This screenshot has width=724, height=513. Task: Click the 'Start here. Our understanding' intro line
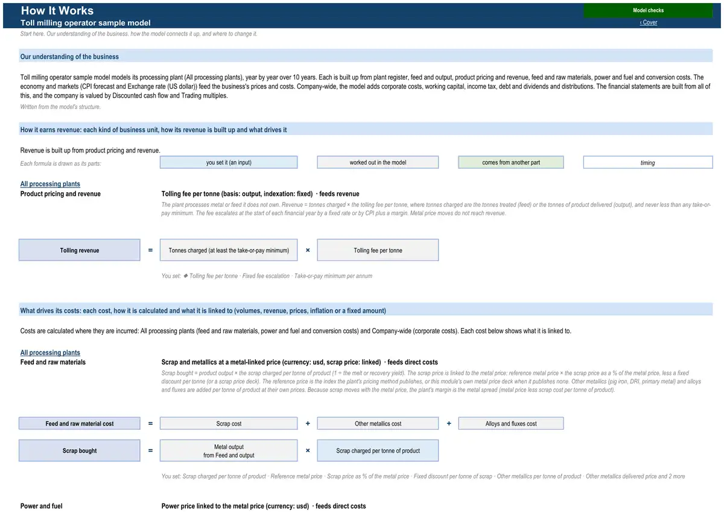point(139,34)
